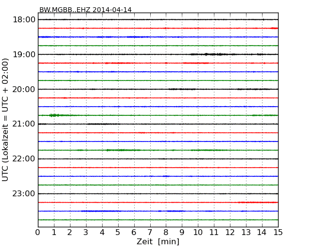316x252 pixels.
Task: Click the x-axis tick label 14
Action: tap(262, 233)
